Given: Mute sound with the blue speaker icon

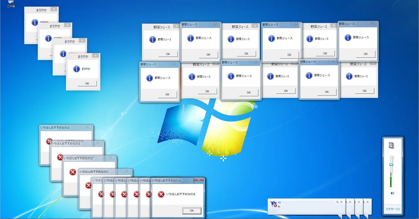Looking at the screenshot, I should [x=392, y=193].
